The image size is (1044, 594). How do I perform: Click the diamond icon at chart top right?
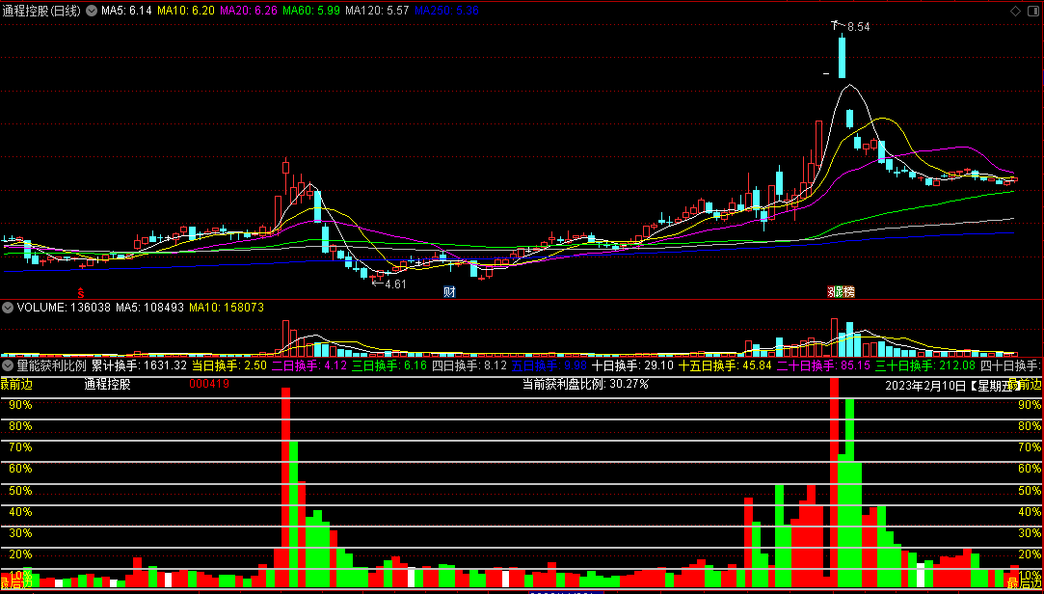pyautogui.click(x=1015, y=11)
